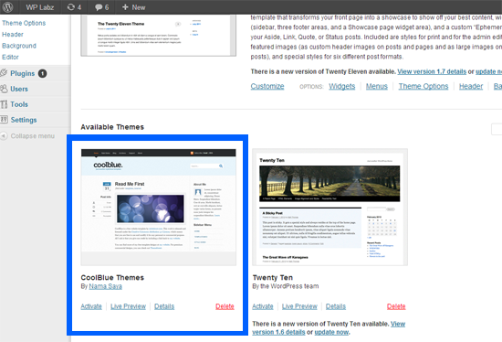Open Editor in Appearance submenu
Image resolution: width=502 pixels, height=342 pixels.
[x=10, y=57]
